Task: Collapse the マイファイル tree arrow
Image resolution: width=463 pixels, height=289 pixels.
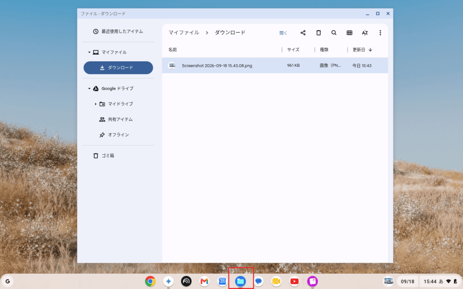Action: pyautogui.click(x=89, y=52)
